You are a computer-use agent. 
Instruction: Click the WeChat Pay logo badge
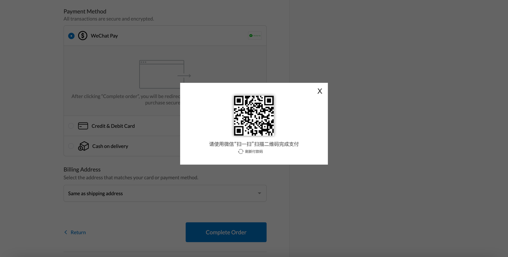coord(255,36)
